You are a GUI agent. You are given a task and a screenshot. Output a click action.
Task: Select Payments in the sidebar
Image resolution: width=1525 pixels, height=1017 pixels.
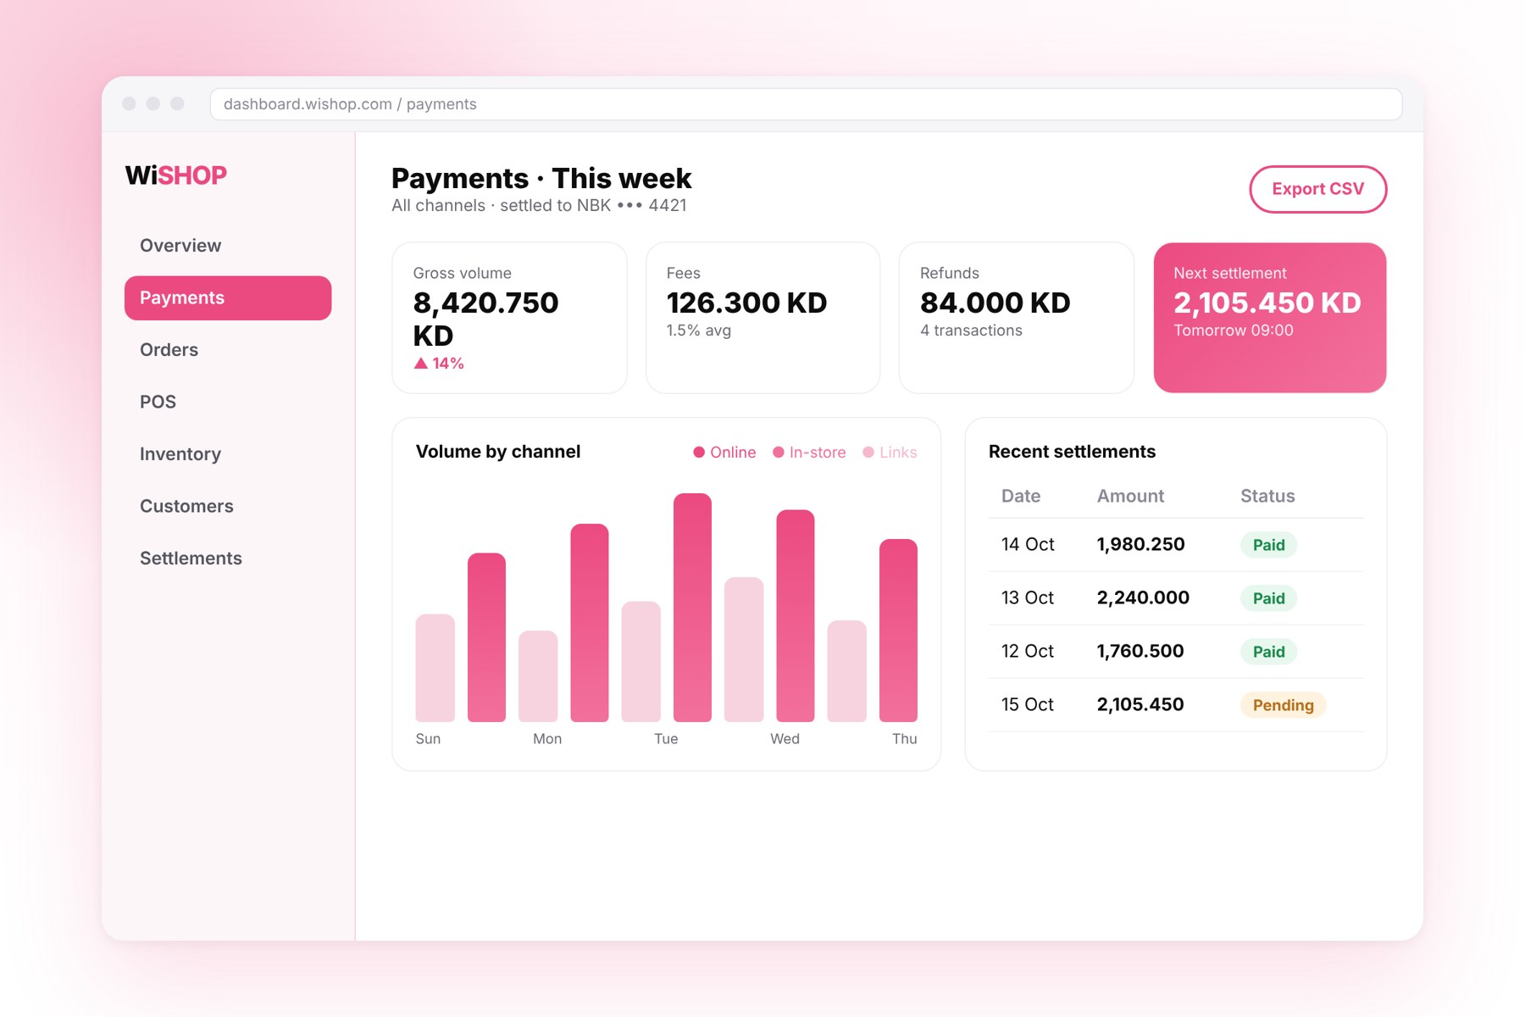(x=227, y=297)
